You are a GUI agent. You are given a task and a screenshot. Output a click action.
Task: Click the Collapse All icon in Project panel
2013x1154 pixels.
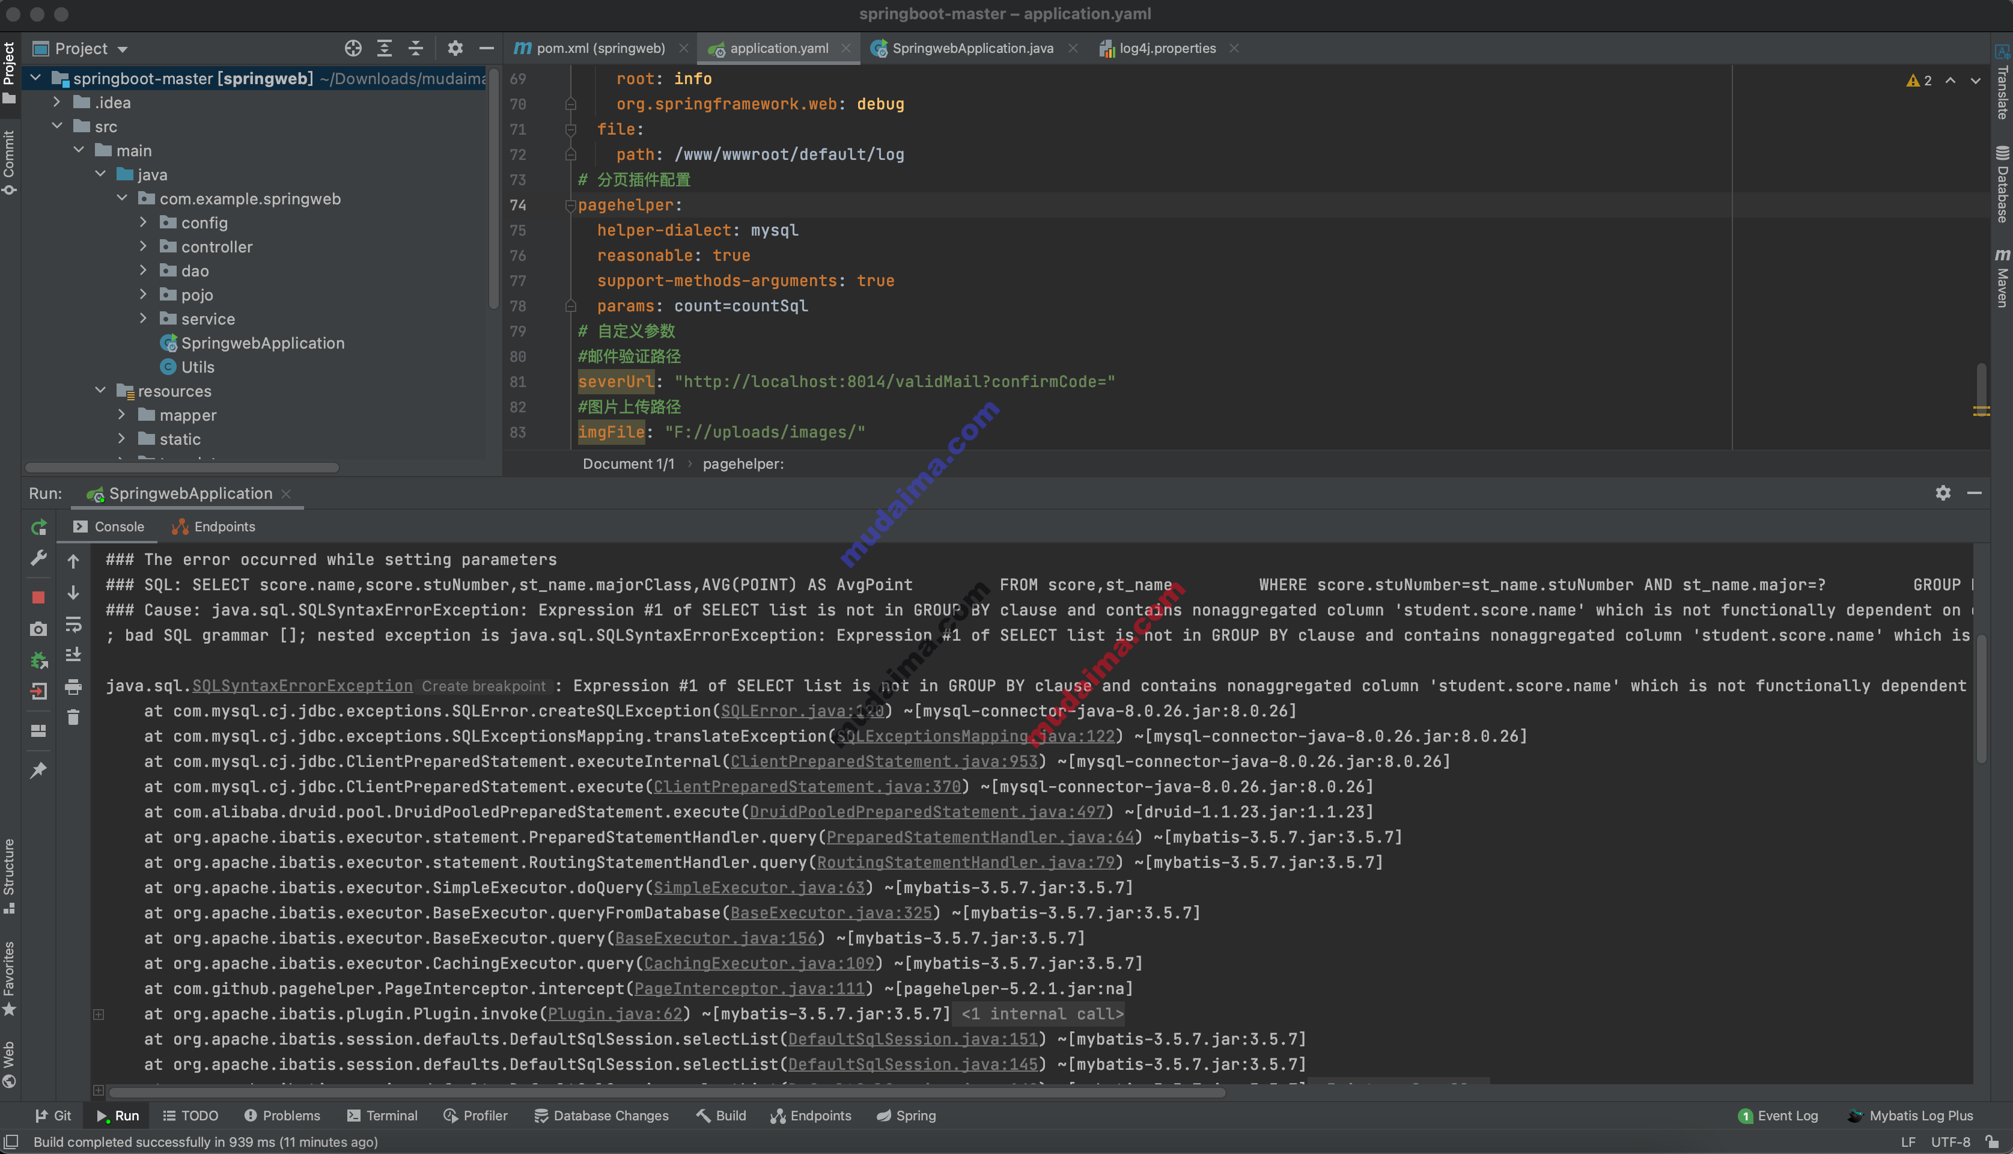[x=416, y=48]
